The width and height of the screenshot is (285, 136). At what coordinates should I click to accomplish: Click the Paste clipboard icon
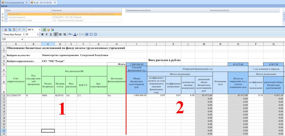[x=14, y=30]
